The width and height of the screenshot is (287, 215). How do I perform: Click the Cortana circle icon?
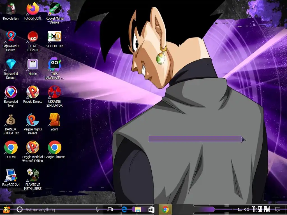coord(20,209)
